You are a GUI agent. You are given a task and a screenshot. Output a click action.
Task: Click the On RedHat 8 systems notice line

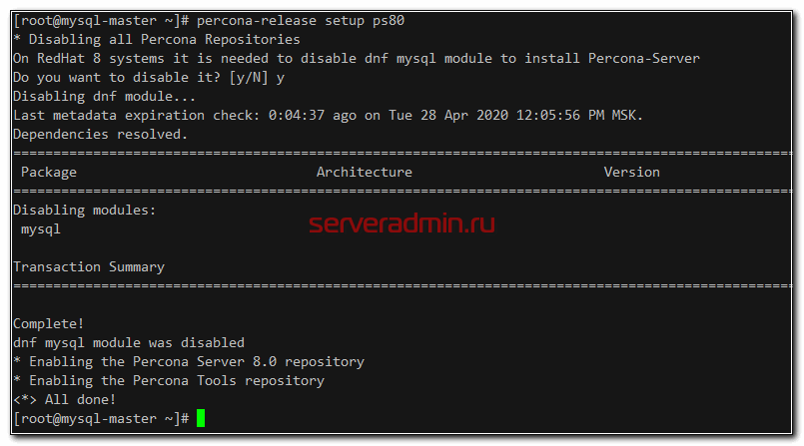(356, 58)
